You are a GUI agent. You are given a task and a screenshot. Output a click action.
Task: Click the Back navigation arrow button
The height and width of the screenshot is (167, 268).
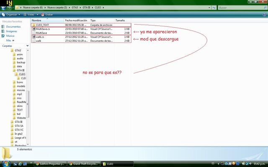pyautogui.click(x=3, y=8)
